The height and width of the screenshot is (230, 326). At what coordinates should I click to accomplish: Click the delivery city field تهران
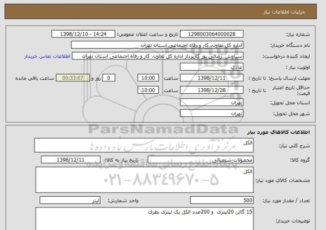[x=212, y=114]
